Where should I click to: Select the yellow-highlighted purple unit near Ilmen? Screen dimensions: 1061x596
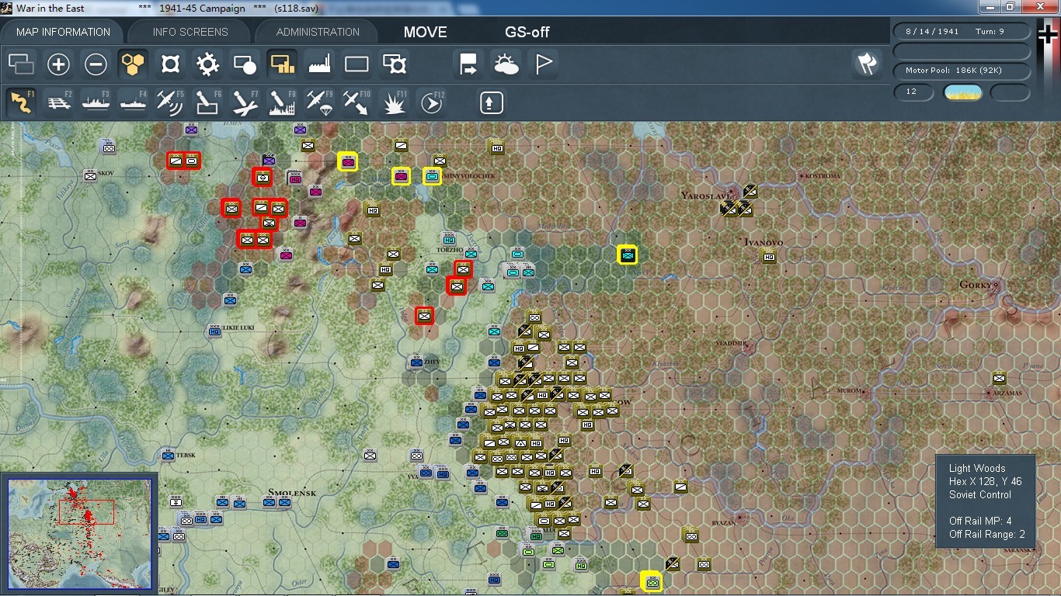pos(348,161)
